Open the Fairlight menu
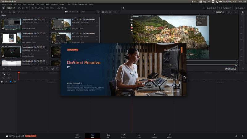 tap(75, 4)
